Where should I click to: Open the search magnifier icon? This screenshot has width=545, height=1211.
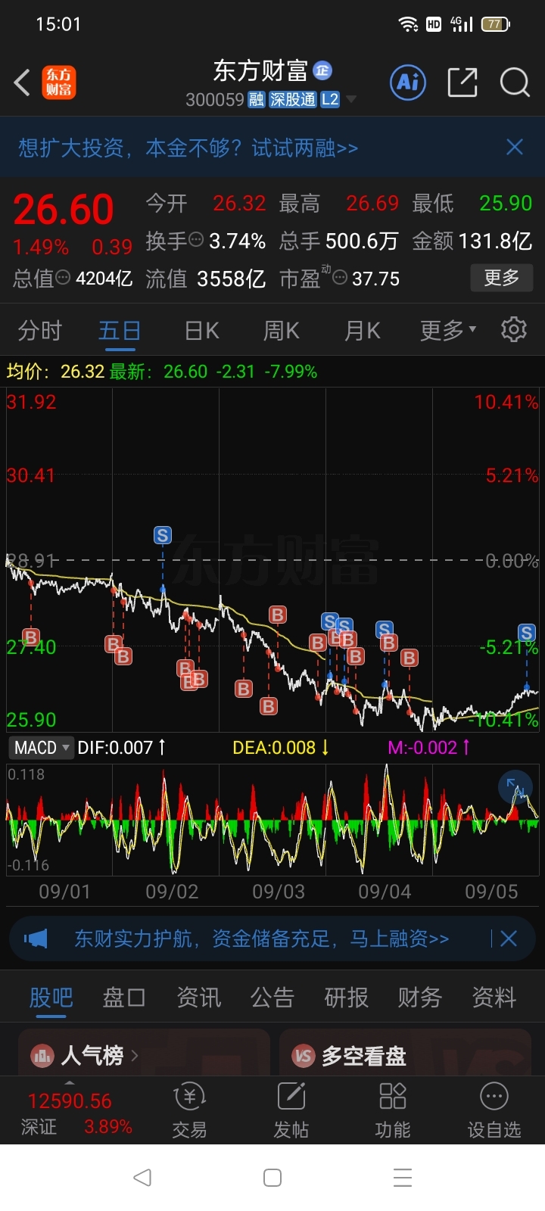point(515,82)
